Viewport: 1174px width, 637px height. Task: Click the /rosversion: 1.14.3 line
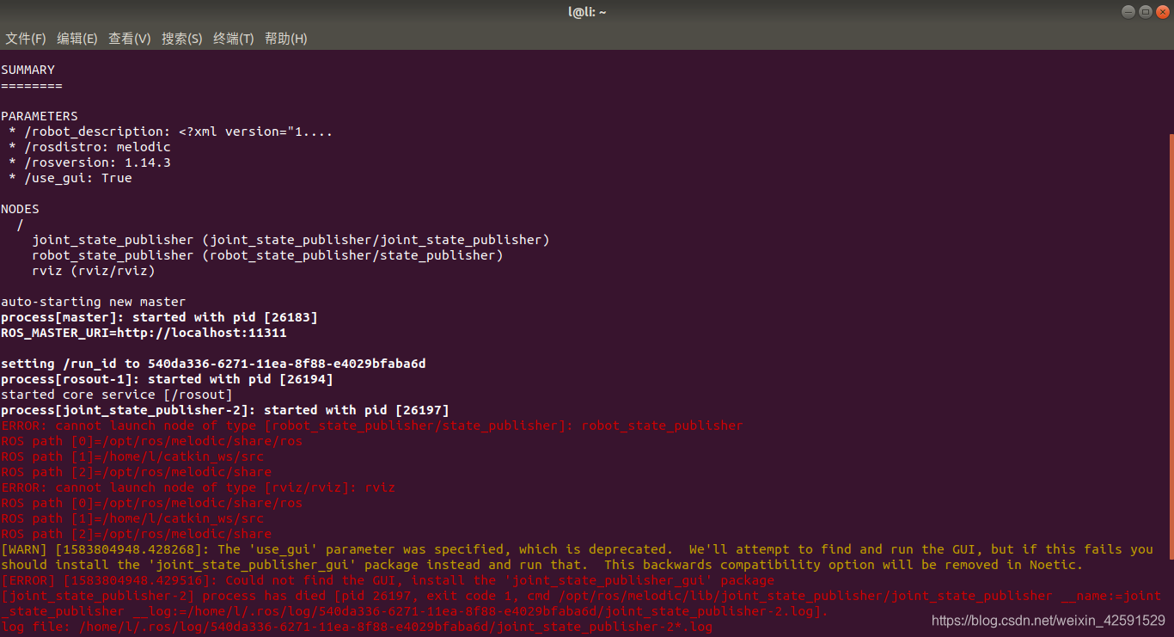(89, 162)
